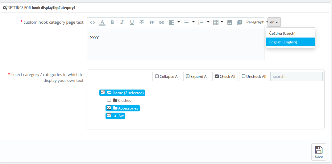The image size is (332, 164).
Task: Choose text color in editor toolbar
Action: (x=102, y=22)
